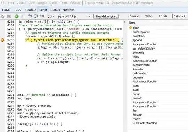Image resolution: width=188 pixels, height=132 pixels.
Task: Click the code scrollbar up arrow
Action: pos(125,22)
